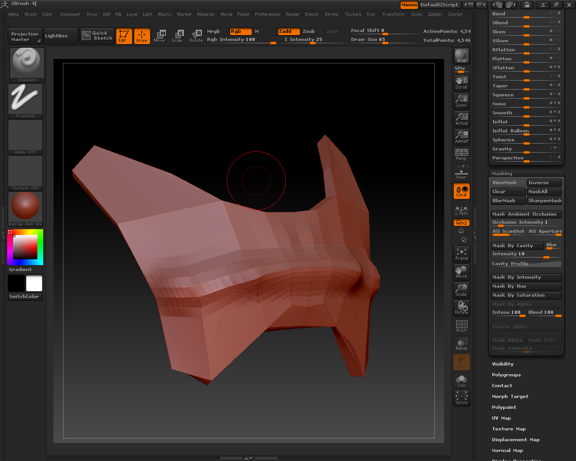Select the Move mode in the top shelf
The image size is (576, 461).
[x=159, y=36]
